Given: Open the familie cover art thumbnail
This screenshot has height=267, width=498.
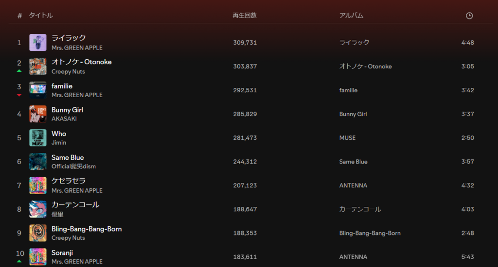Looking at the screenshot, I should pos(38,90).
